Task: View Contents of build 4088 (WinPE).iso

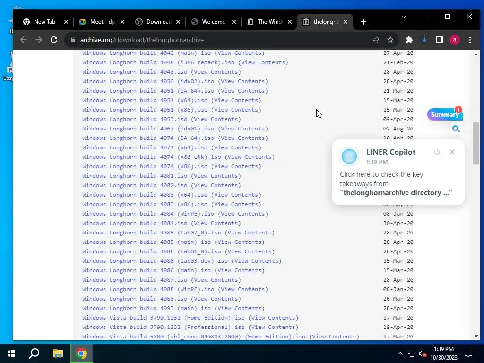Action: pos(243,289)
